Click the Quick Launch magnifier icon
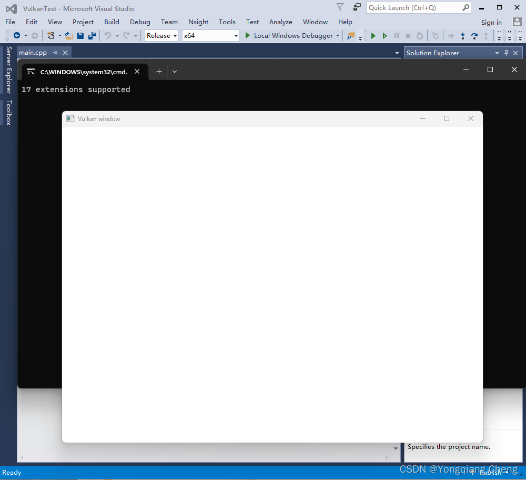This screenshot has height=480, width=526. (x=466, y=7)
